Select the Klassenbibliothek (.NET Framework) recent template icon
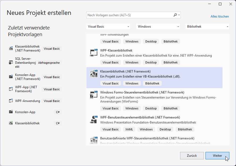Image resolution: width=236 pixels, height=166 pixels. [11, 49]
